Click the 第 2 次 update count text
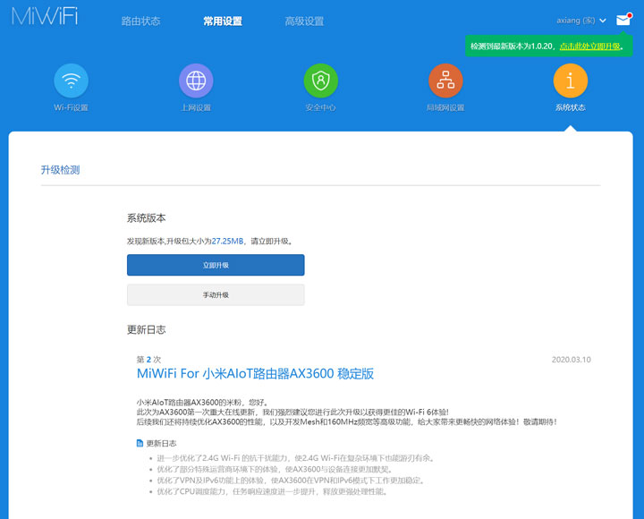The image size is (644, 519). pyautogui.click(x=148, y=360)
